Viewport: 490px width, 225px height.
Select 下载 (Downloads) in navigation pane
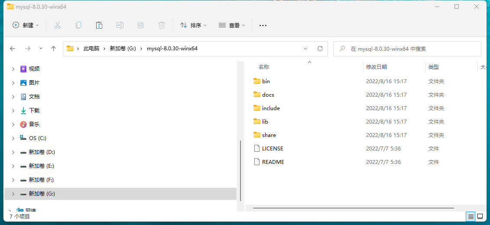pos(34,110)
